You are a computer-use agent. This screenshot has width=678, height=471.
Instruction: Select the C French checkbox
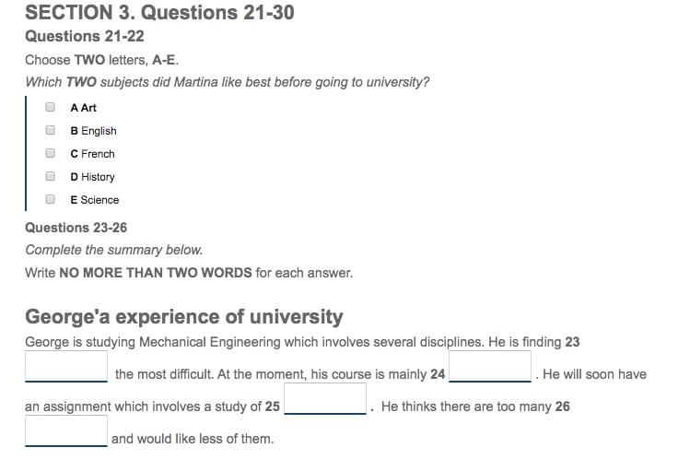50,153
